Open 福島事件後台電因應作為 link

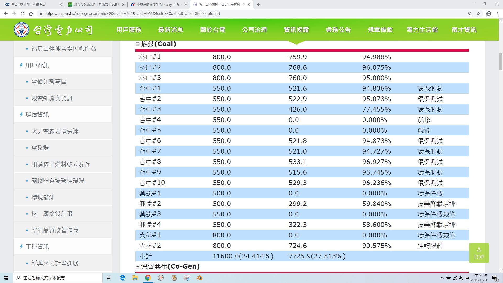tap(63, 49)
